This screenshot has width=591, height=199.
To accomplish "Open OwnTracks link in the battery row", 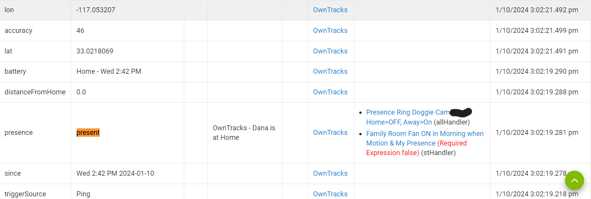I will pos(330,71).
